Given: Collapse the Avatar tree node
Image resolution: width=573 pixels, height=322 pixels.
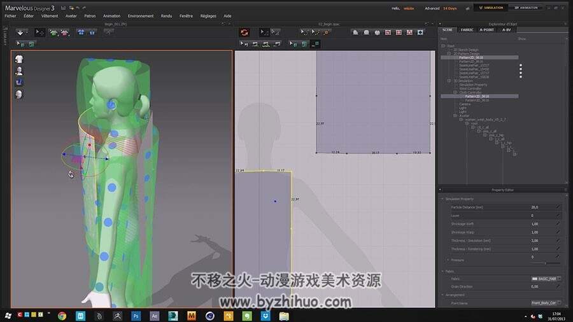Looking at the screenshot, I should 455,116.
